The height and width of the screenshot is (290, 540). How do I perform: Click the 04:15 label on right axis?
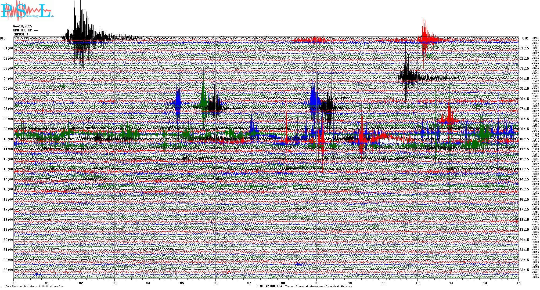point(524,79)
